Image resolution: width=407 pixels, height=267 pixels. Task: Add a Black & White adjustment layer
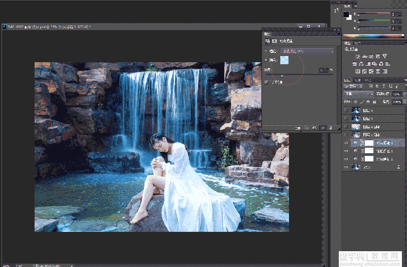(x=368, y=64)
